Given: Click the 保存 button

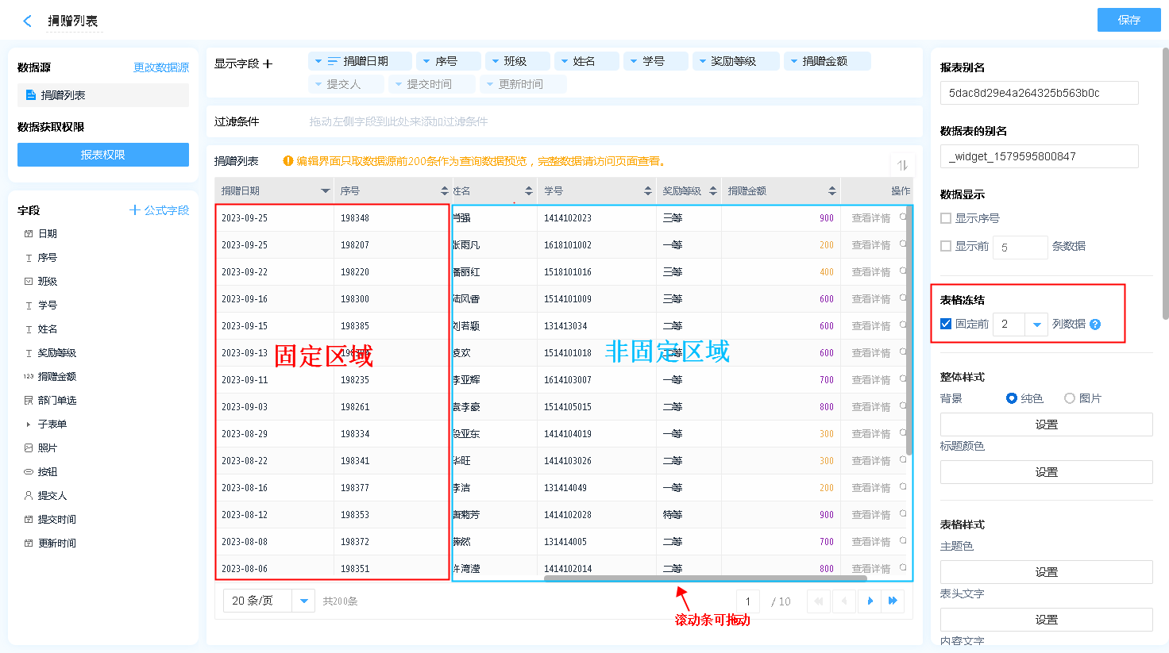Looking at the screenshot, I should tap(1128, 20).
